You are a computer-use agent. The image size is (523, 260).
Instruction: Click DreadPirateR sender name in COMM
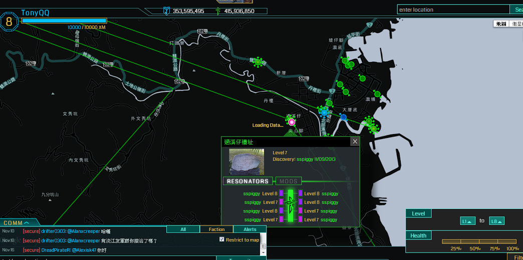click(56, 249)
